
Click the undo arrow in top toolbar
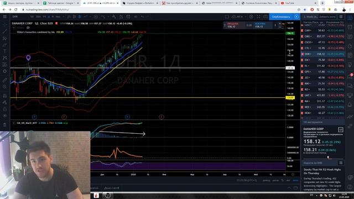[x=142, y=17]
